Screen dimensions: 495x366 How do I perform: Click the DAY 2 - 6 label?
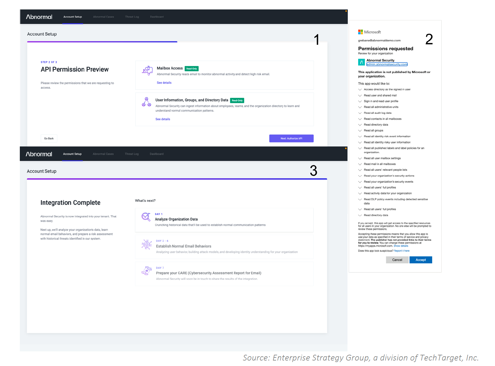coord(162,241)
